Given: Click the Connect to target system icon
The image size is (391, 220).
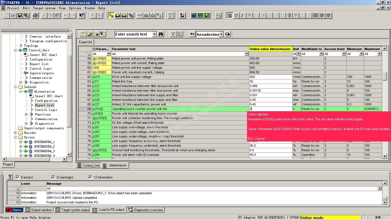Looking at the screenshot, I should point(111,15).
